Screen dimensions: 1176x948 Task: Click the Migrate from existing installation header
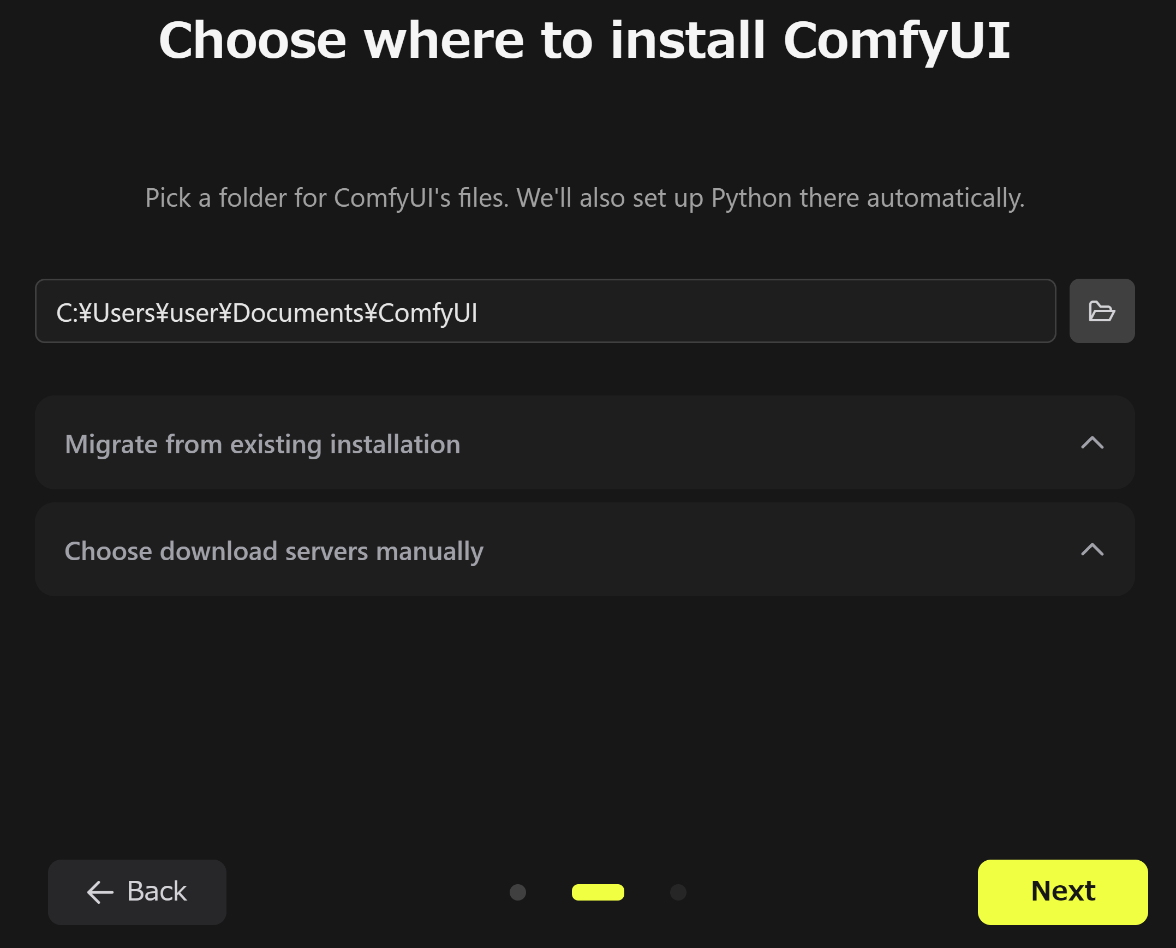(262, 444)
